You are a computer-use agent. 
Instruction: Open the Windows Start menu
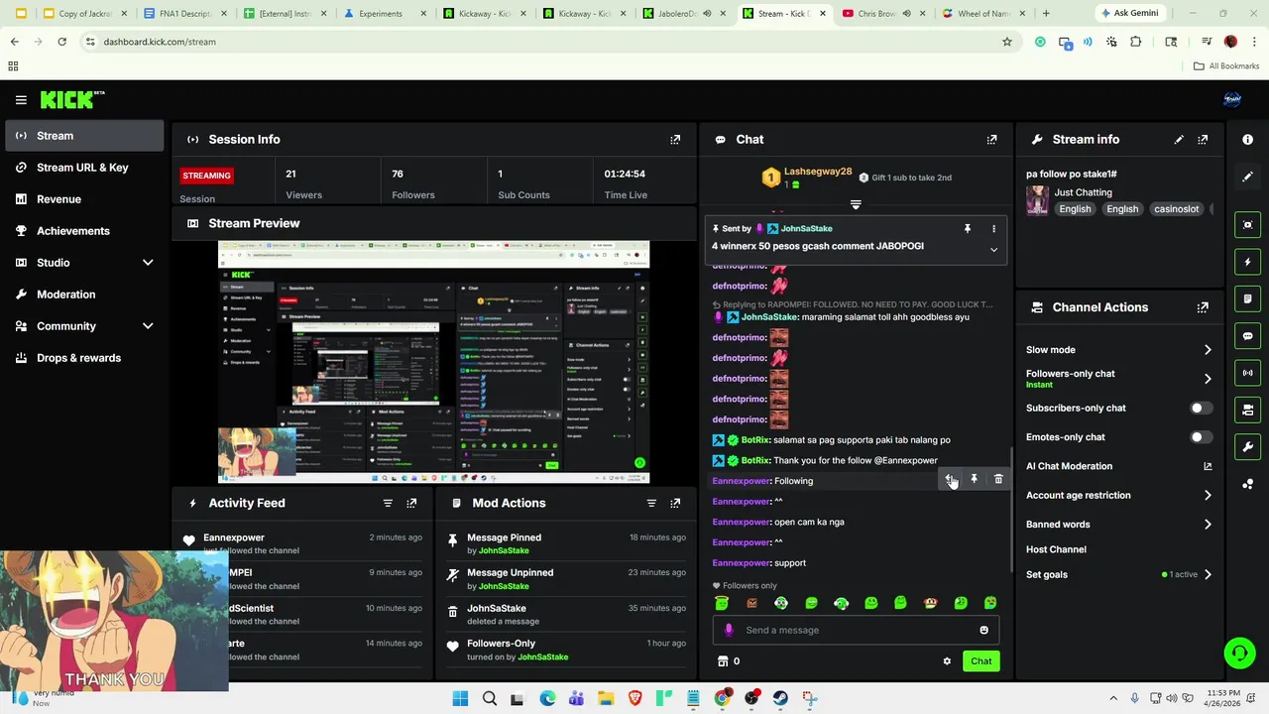pos(460,699)
